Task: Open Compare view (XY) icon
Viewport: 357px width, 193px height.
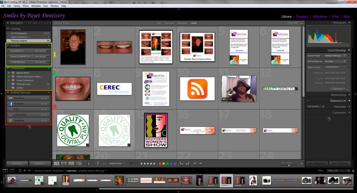Action: [71, 163]
